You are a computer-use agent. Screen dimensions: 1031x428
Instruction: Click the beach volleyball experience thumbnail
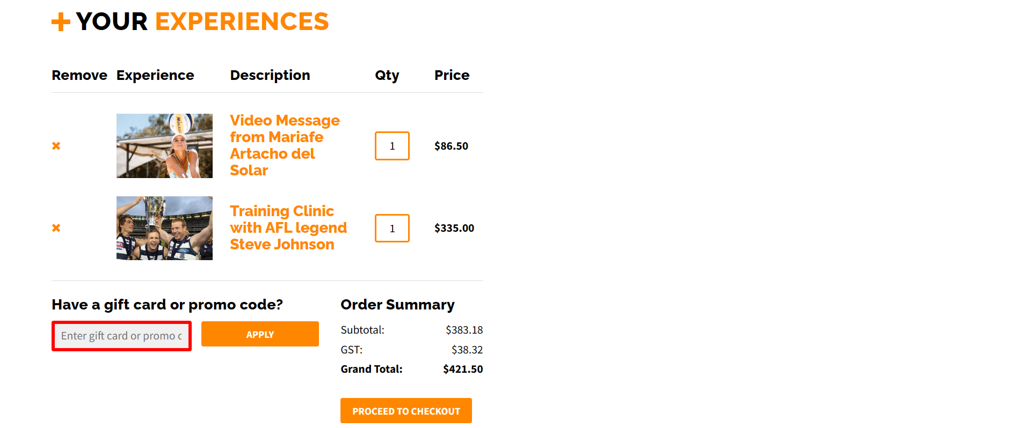point(164,145)
